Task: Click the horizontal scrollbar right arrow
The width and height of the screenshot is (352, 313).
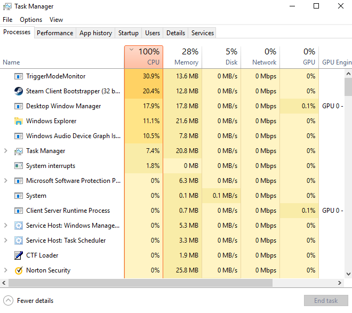Action: point(340,283)
